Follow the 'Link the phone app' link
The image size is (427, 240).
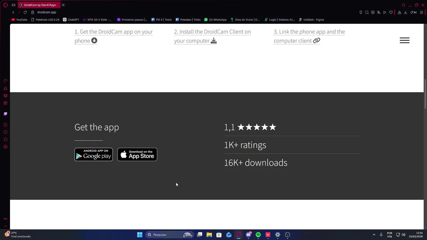(x=309, y=36)
